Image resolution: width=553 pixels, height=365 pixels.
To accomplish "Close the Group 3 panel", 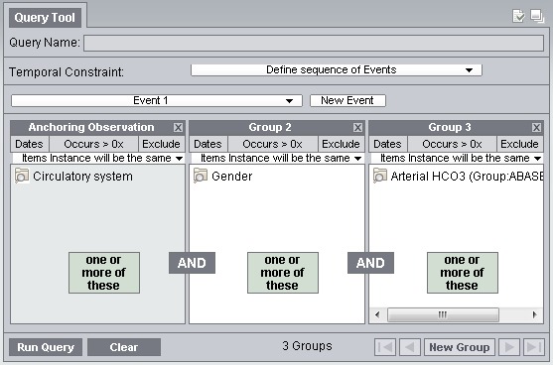I will click(x=536, y=127).
